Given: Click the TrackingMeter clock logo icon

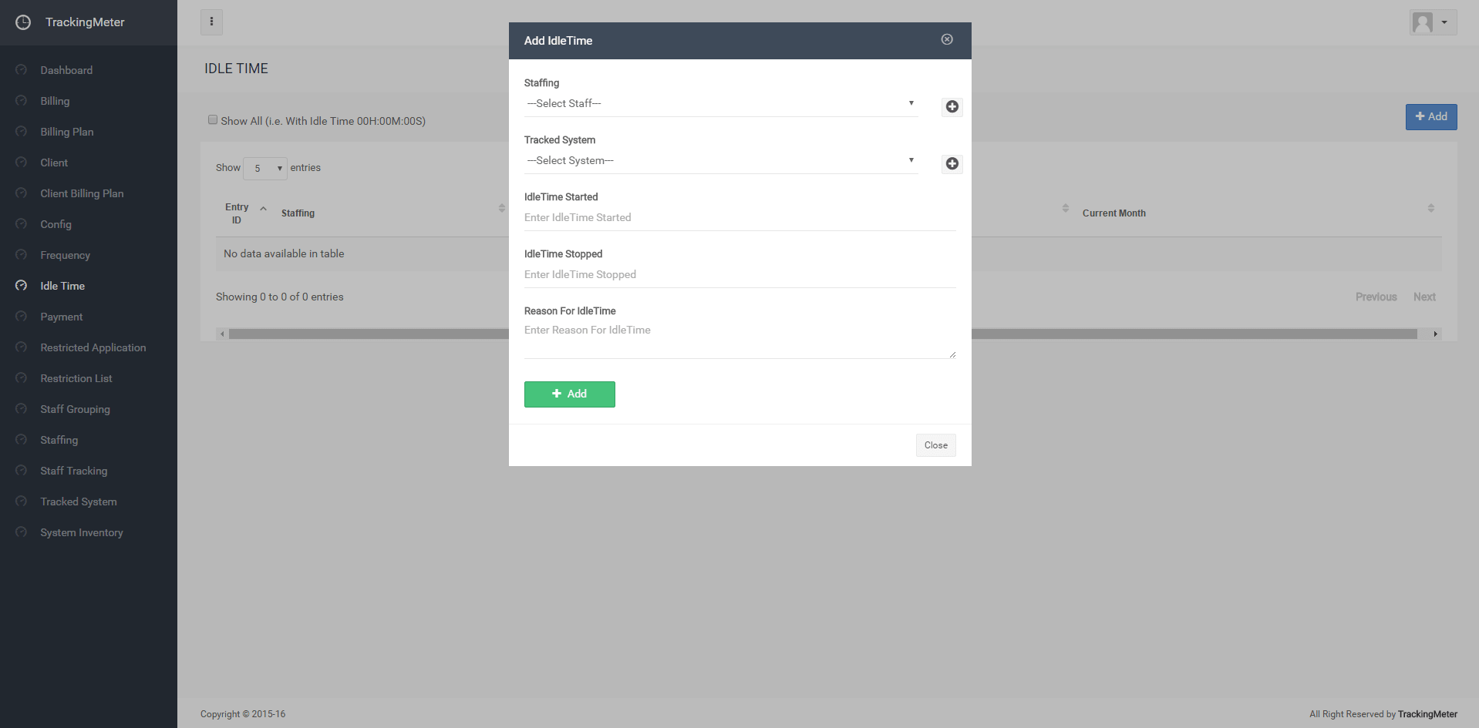Looking at the screenshot, I should [x=23, y=22].
